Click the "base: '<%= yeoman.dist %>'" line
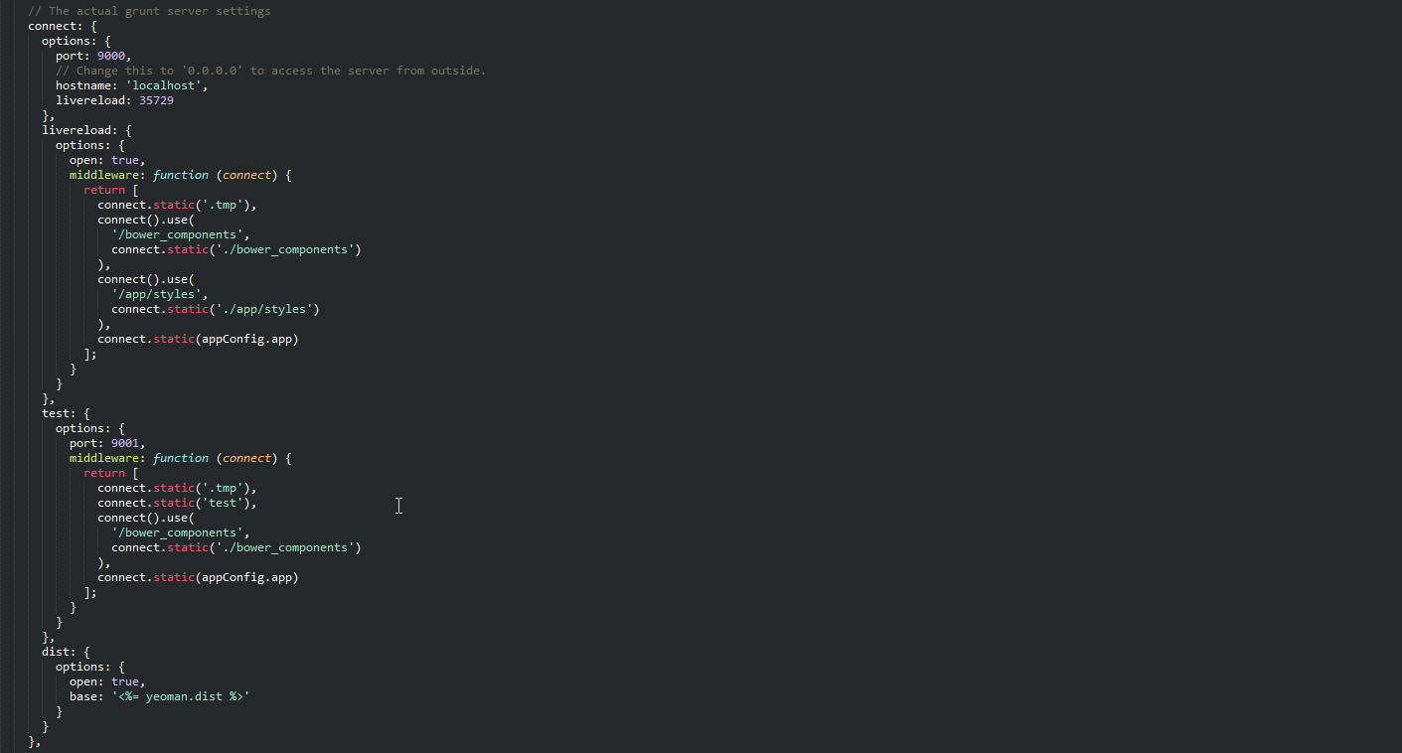 160,696
